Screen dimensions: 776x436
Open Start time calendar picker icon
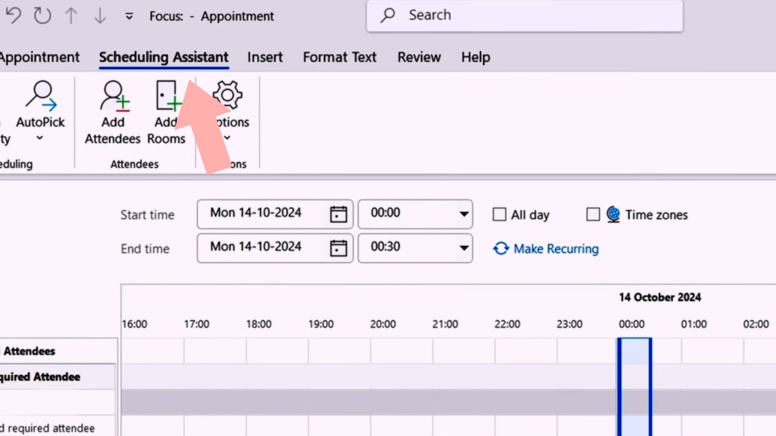(338, 214)
